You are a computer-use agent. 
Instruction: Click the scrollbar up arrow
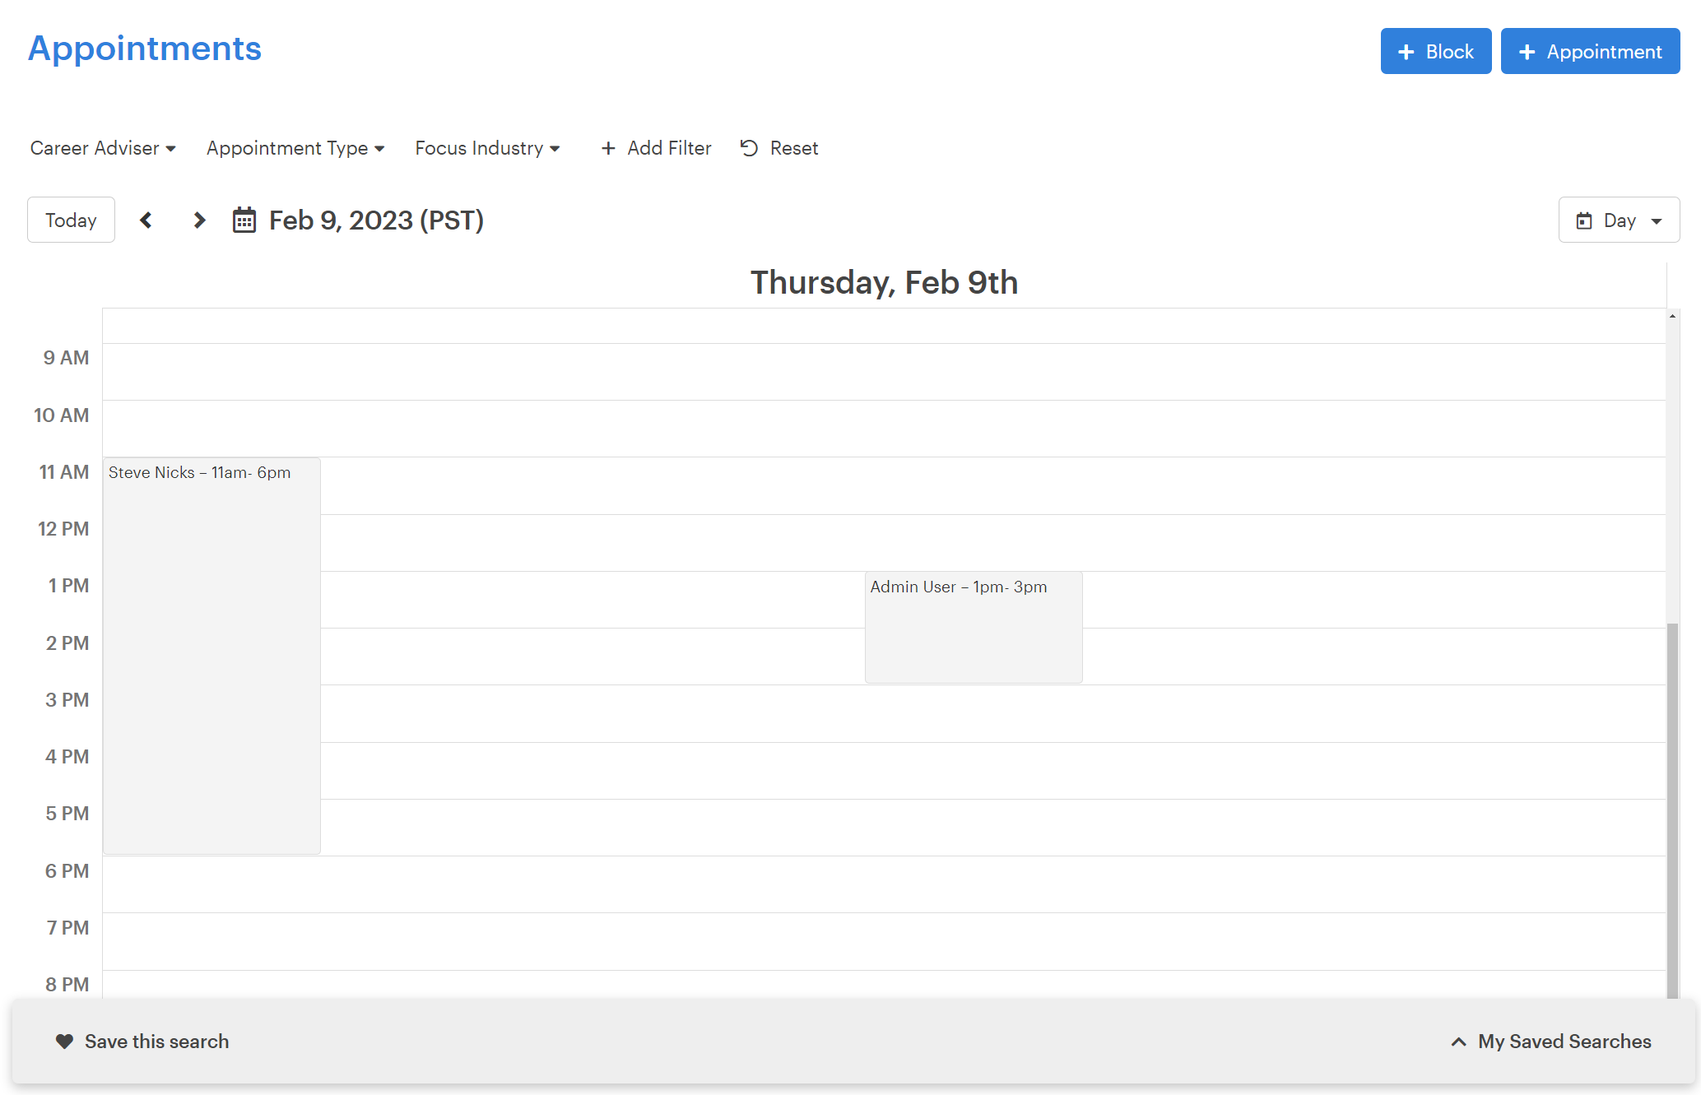pyautogui.click(x=1672, y=317)
